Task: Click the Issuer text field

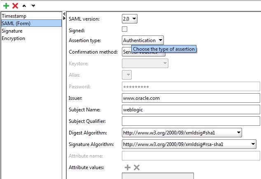Action: point(191,98)
